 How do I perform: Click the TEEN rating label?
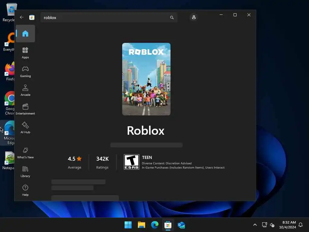pos(147,157)
